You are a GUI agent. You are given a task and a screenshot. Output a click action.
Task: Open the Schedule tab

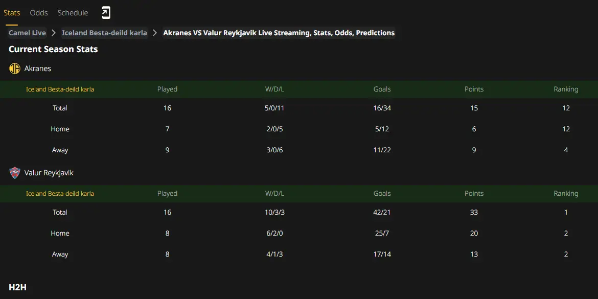[73, 13]
